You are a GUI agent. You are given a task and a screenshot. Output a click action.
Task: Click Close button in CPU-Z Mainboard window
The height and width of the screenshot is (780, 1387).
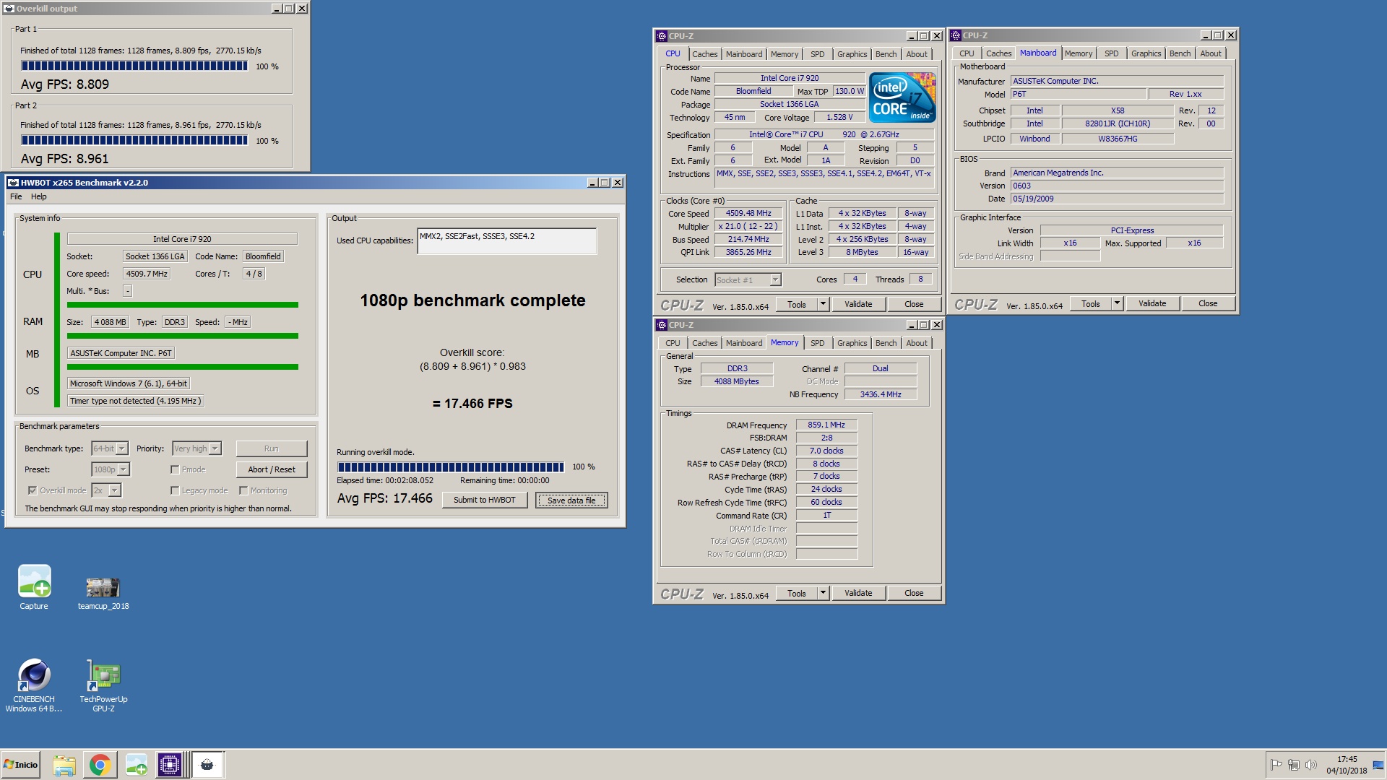tap(1208, 303)
